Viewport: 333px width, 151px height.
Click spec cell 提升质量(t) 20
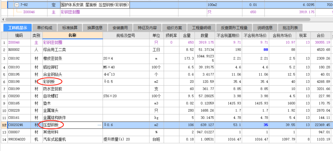click(x=126, y=139)
